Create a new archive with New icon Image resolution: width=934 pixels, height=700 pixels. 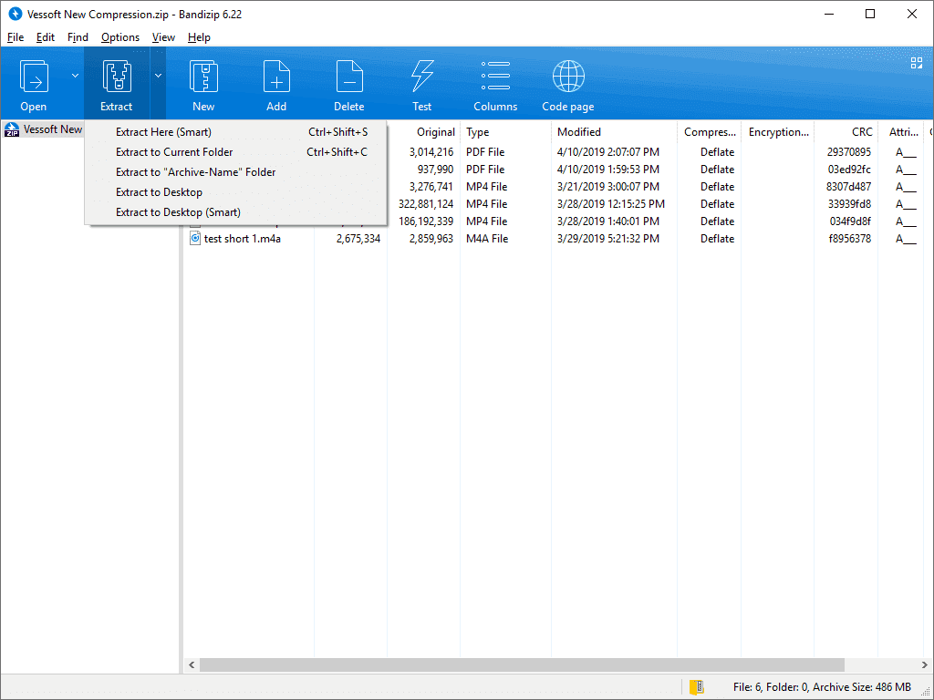pos(203,77)
